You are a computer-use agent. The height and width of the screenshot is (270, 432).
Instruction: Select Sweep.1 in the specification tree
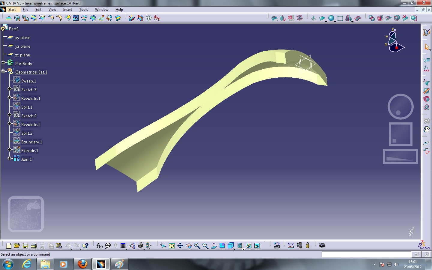tap(28, 81)
